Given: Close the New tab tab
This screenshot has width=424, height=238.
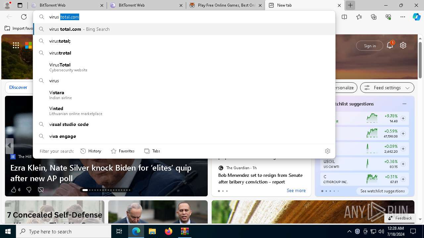Looking at the screenshot, I should click(339, 5).
